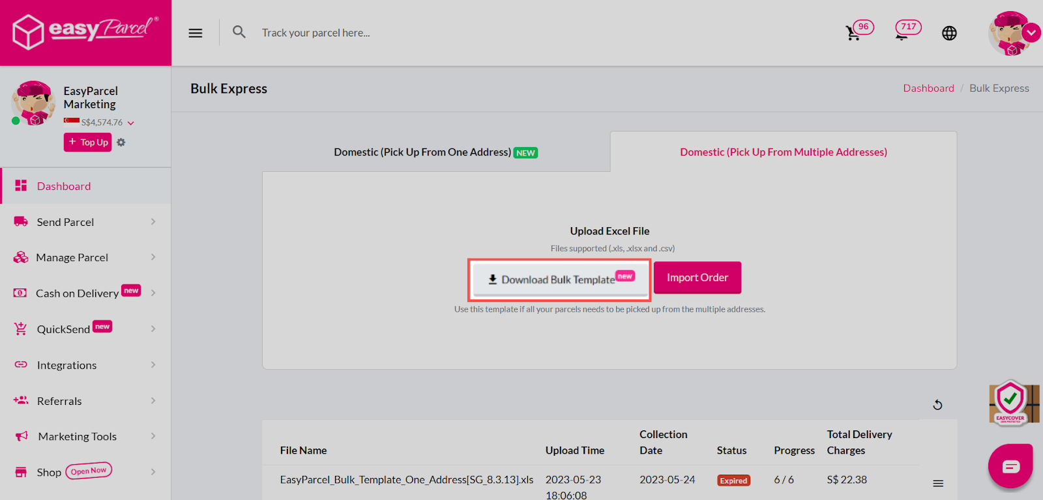
Task: Click the Referrals people icon
Action: pyautogui.click(x=21, y=400)
